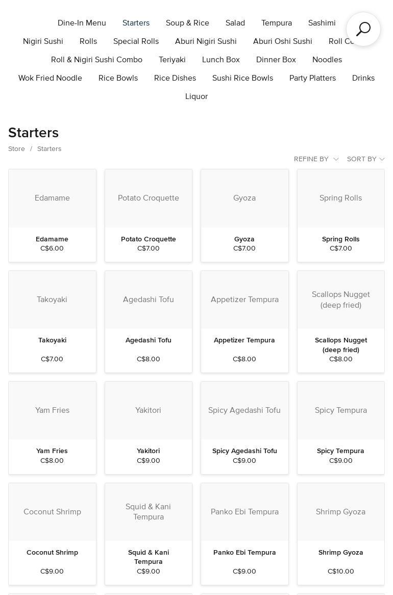
Task: Click the Scallops Nugget product title
Action: 340,345
